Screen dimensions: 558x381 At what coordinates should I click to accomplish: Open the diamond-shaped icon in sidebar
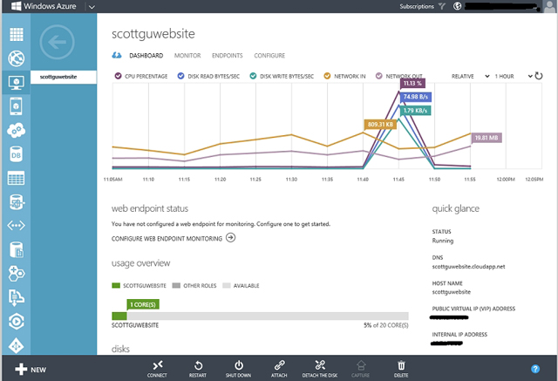[x=17, y=345]
